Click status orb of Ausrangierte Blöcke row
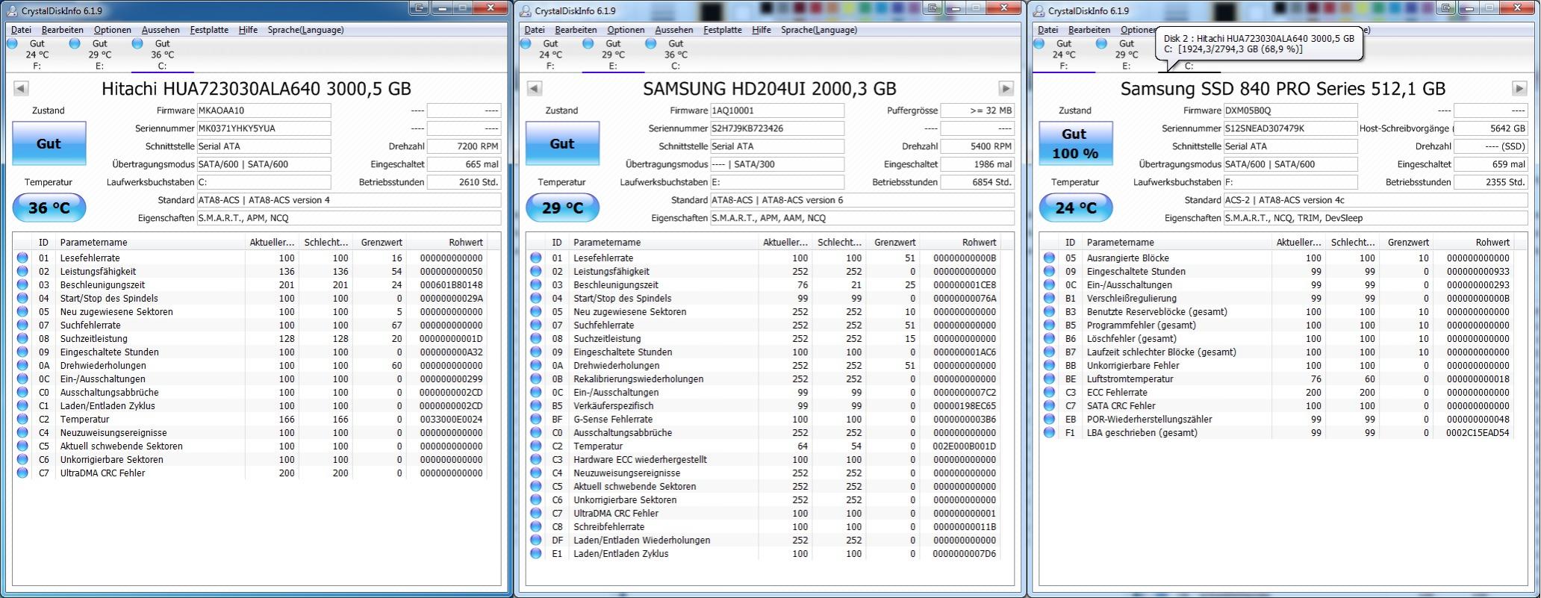Image resolution: width=1541 pixels, height=598 pixels. click(x=1050, y=258)
